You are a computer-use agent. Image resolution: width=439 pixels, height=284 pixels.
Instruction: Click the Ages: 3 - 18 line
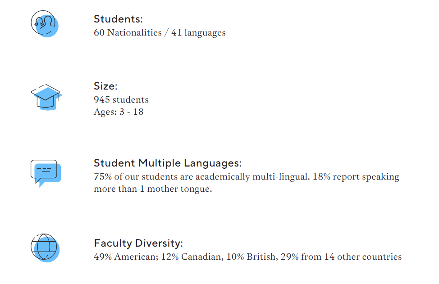click(119, 112)
